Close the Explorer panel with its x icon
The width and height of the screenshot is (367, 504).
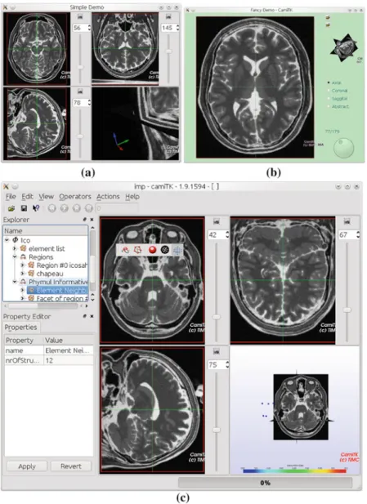click(x=92, y=220)
